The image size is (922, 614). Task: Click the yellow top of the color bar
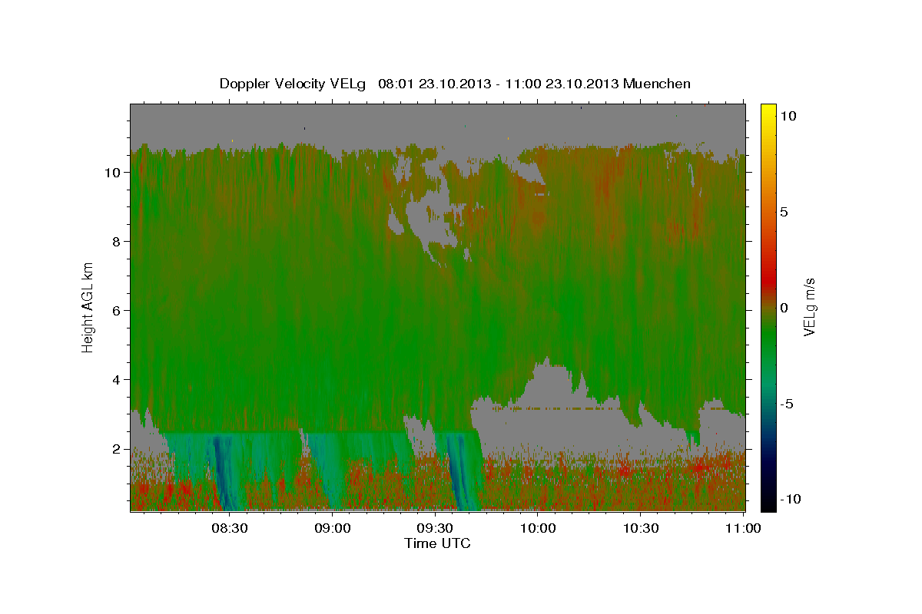[x=768, y=110]
